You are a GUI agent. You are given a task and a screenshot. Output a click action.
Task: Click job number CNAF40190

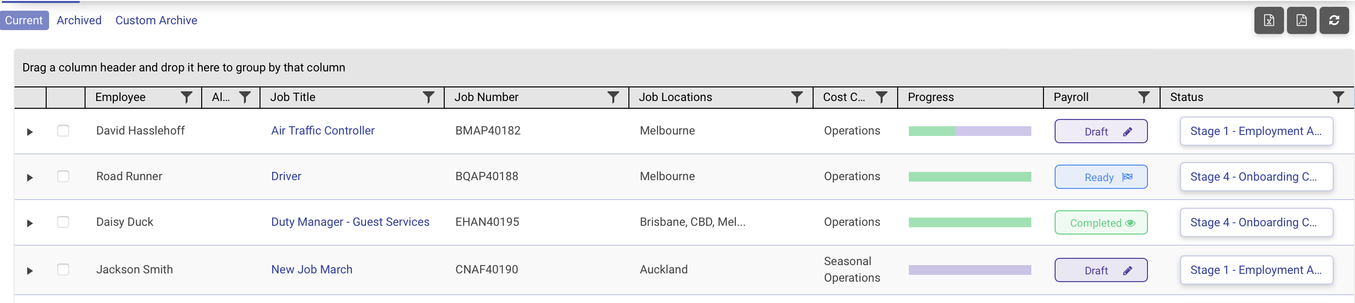click(x=486, y=269)
